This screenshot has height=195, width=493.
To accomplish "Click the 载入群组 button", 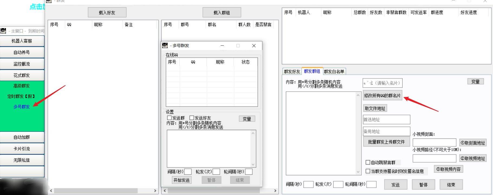I will [222, 12].
